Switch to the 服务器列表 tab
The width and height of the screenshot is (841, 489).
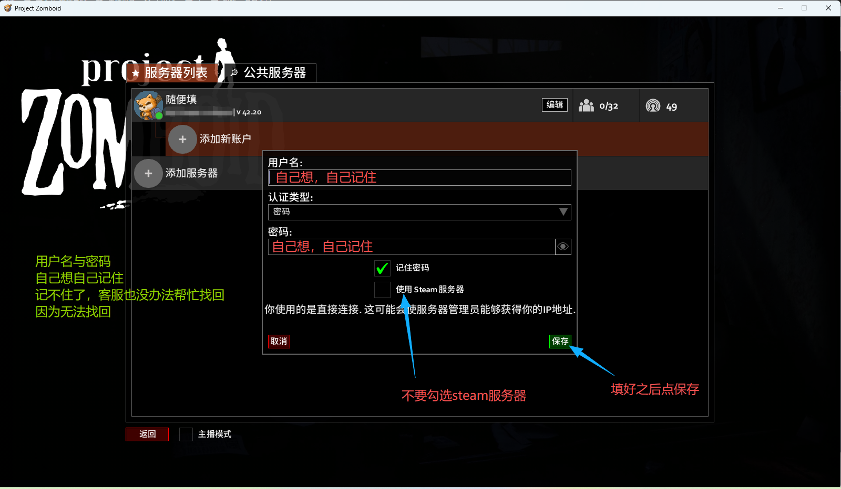coord(171,73)
